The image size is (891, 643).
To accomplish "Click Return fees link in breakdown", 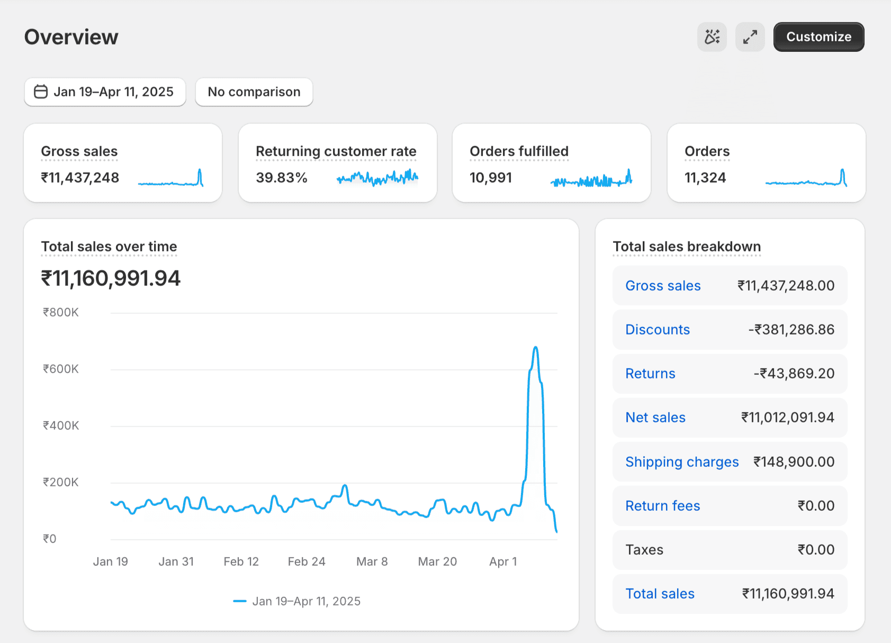I will click(x=663, y=506).
